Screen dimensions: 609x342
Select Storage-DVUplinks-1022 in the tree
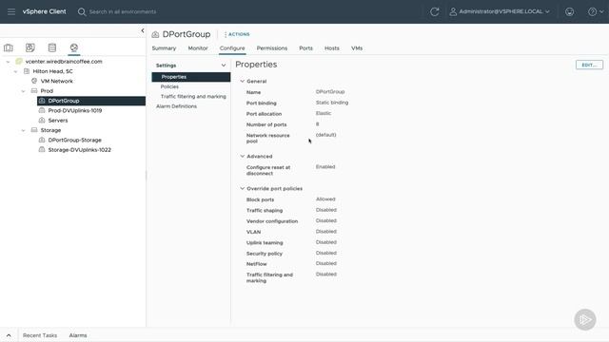(x=79, y=150)
